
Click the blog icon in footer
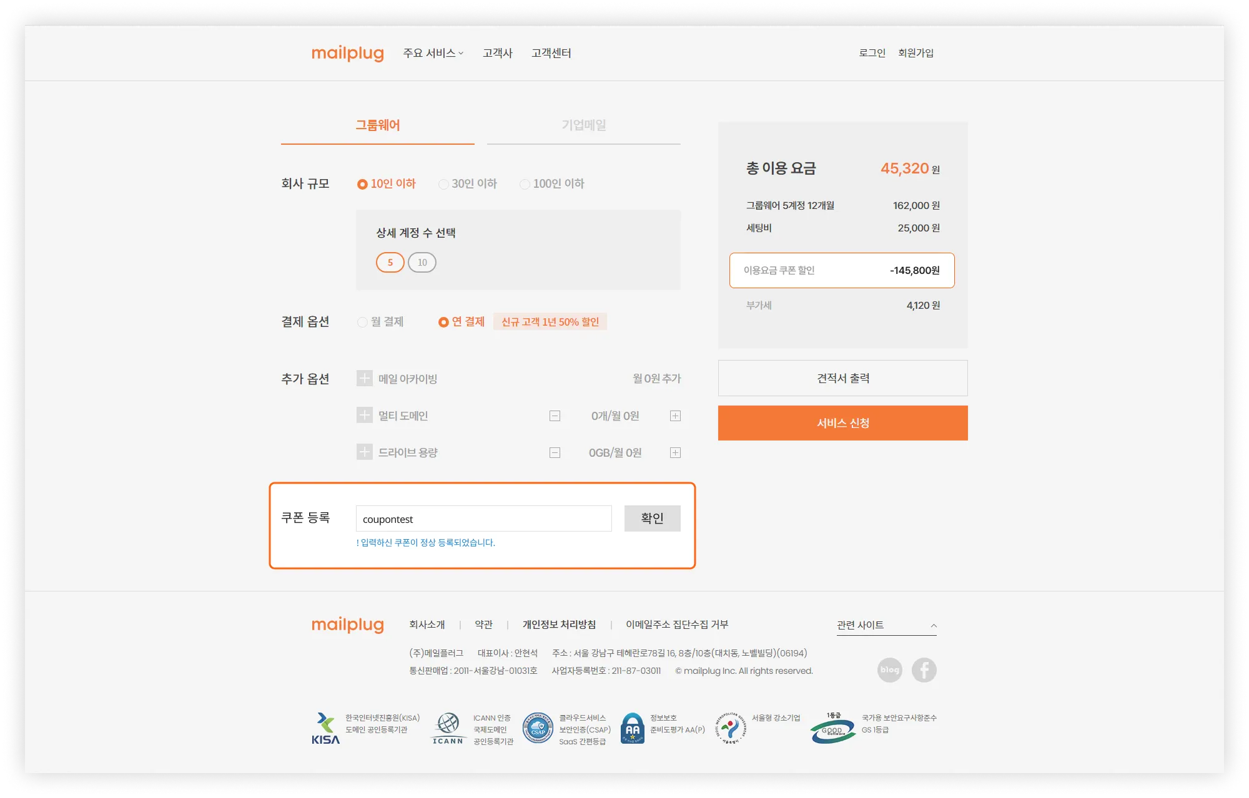(x=889, y=670)
